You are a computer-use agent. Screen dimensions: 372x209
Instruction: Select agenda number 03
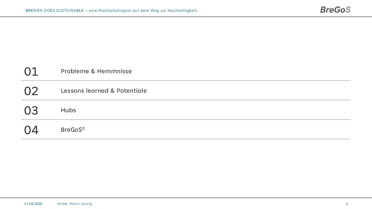(x=31, y=111)
